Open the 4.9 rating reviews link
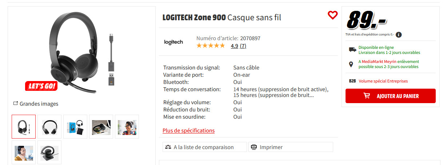This screenshot has width=447, height=165. pos(238,46)
